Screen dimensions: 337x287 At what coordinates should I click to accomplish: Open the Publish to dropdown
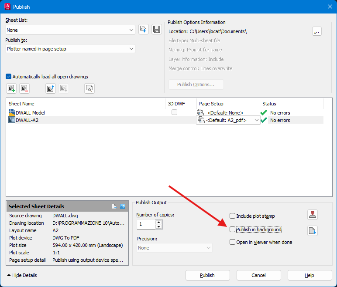pyautogui.click(x=70, y=49)
